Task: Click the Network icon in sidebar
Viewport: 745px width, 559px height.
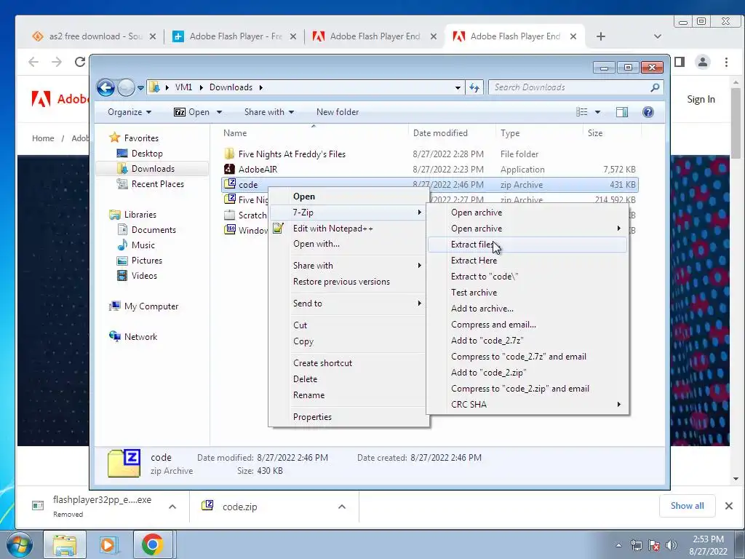Action: click(x=114, y=336)
